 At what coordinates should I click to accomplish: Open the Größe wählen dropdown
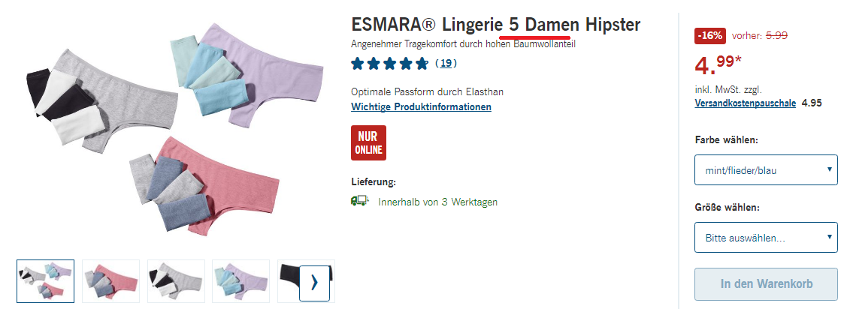pyautogui.click(x=766, y=237)
